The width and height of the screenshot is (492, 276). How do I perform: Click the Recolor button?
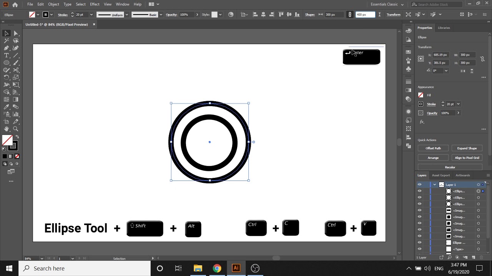coord(450,168)
